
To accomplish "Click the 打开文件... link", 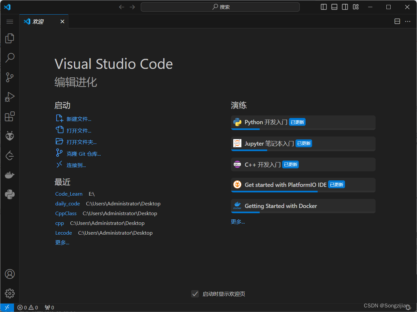I will [x=79, y=131].
